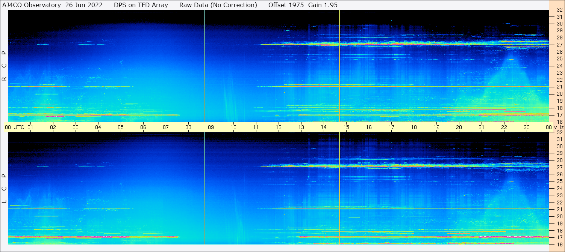Viewport: 565px width, 252px height.
Task: Click the 16 MHz label on LCP scale
Action: coord(559,244)
